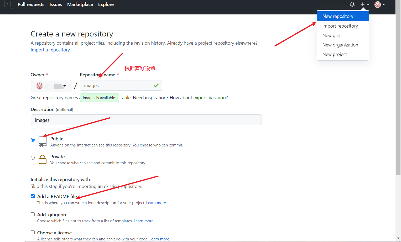
Task: Click the slash search shortcut box
Action: [x=7, y=4]
